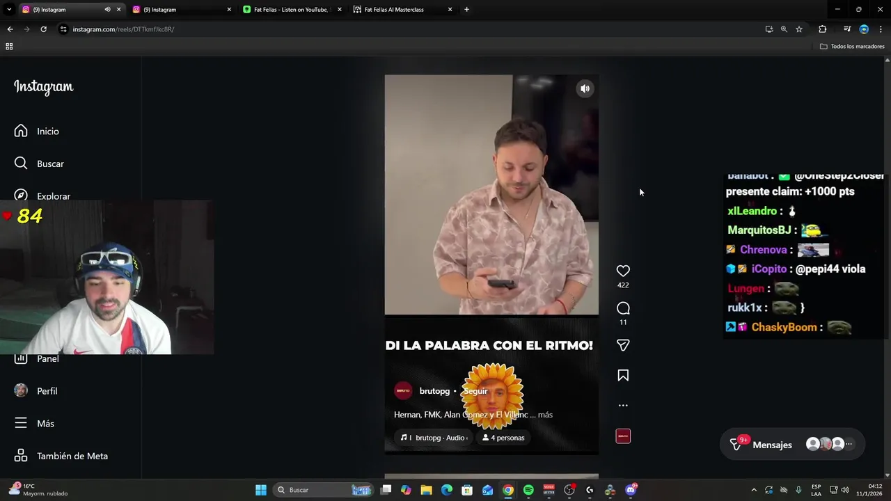Switch to Fat Fellas AI Masterclass tab

[x=402, y=10]
